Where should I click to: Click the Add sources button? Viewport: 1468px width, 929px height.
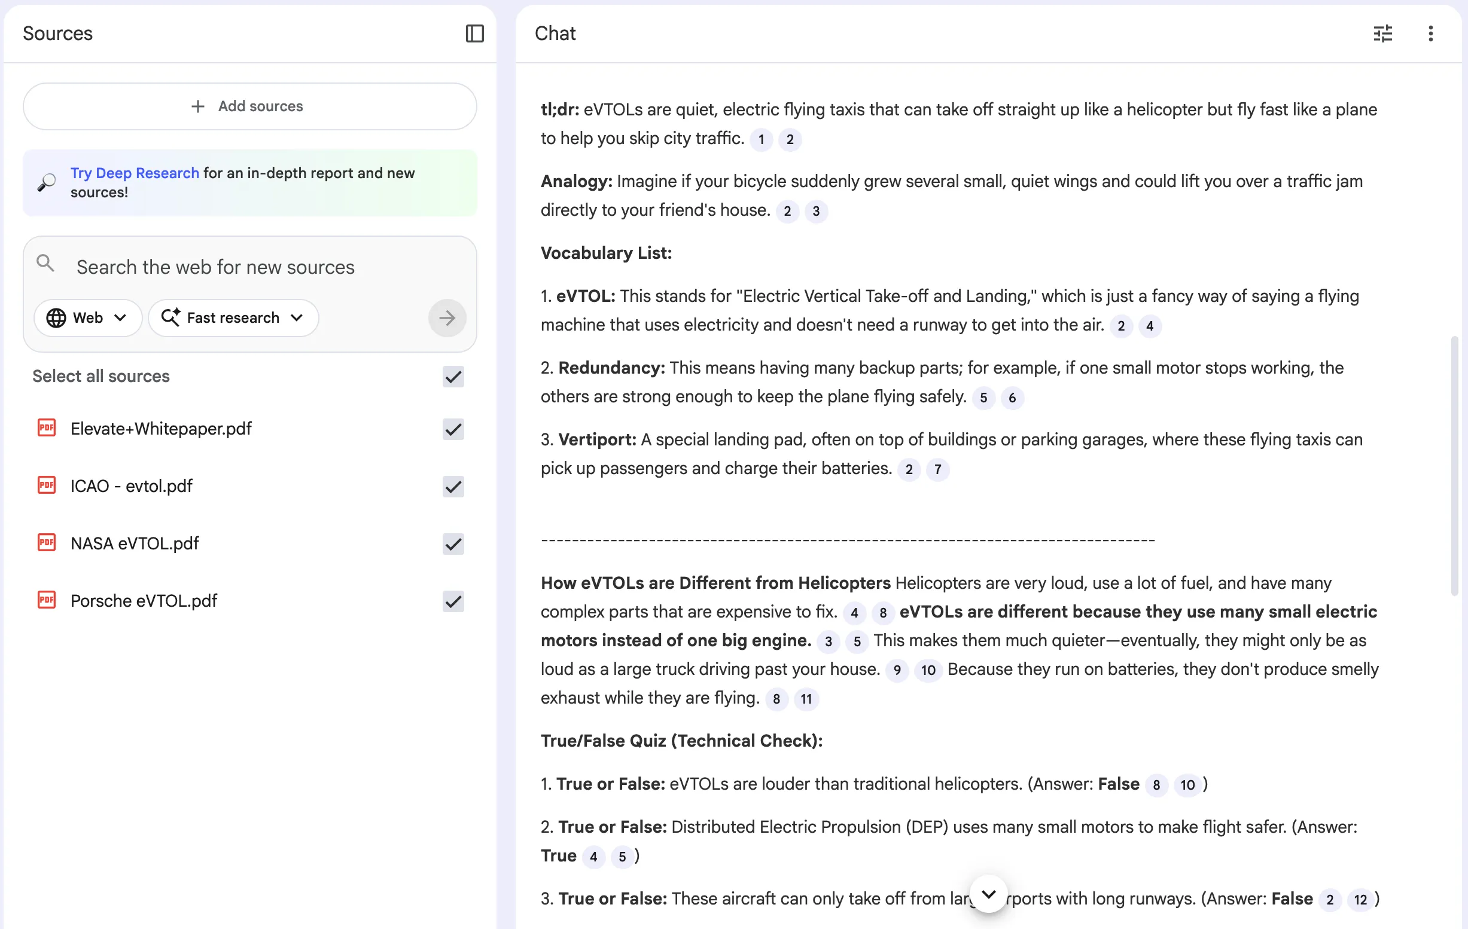249,106
